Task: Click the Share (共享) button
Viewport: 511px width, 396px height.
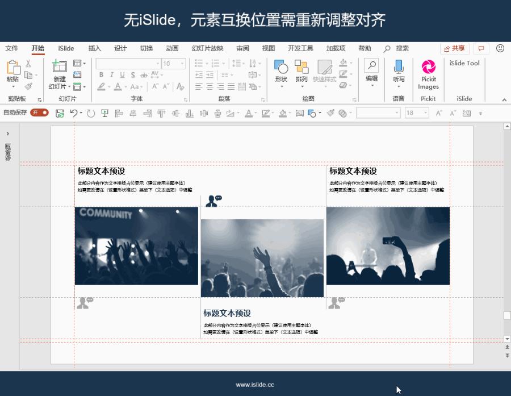Action: (x=455, y=49)
